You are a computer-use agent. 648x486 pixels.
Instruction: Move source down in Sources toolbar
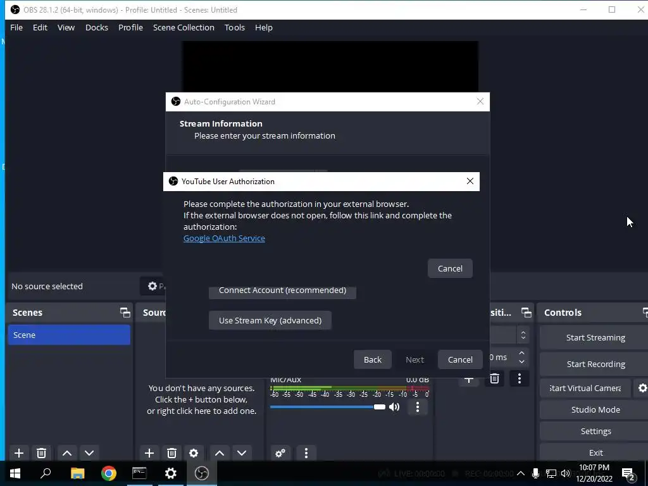click(x=242, y=453)
